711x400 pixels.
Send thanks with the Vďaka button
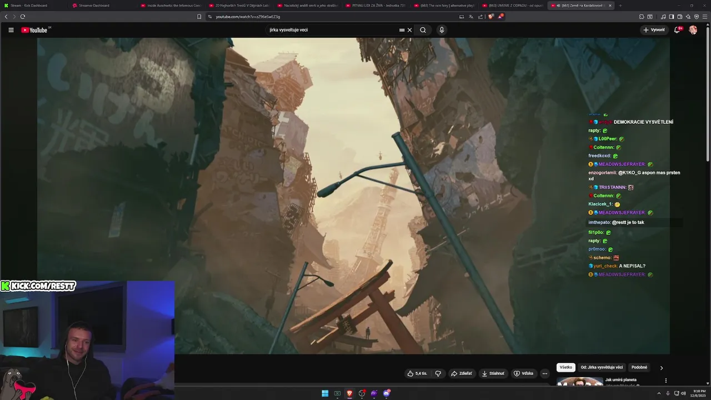click(524, 373)
